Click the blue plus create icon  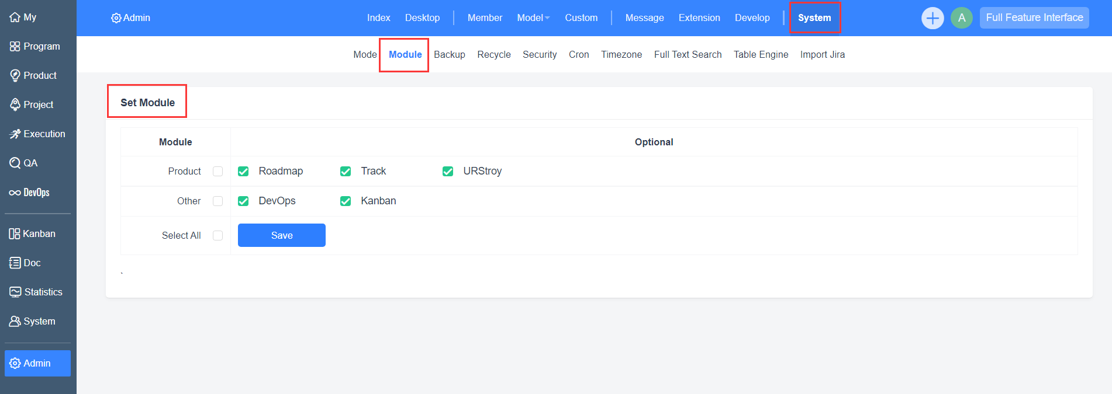[933, 18]
